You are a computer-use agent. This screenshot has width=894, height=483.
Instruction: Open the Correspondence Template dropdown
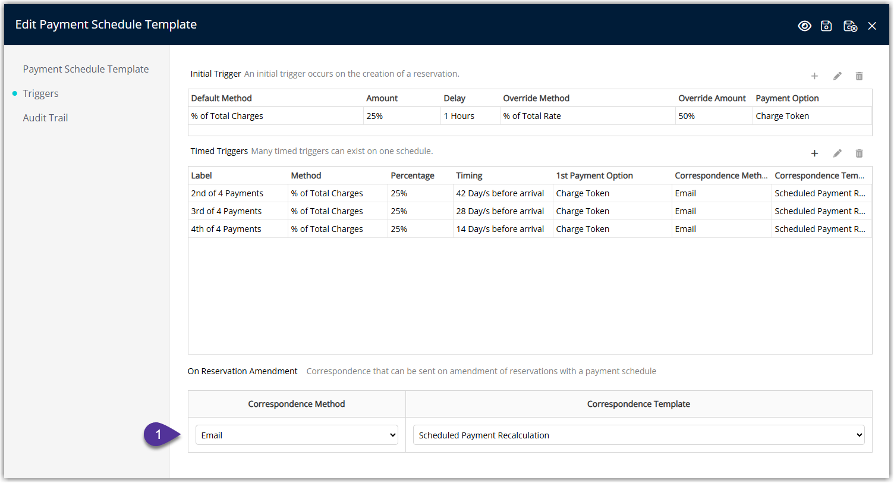click(638, 435)
